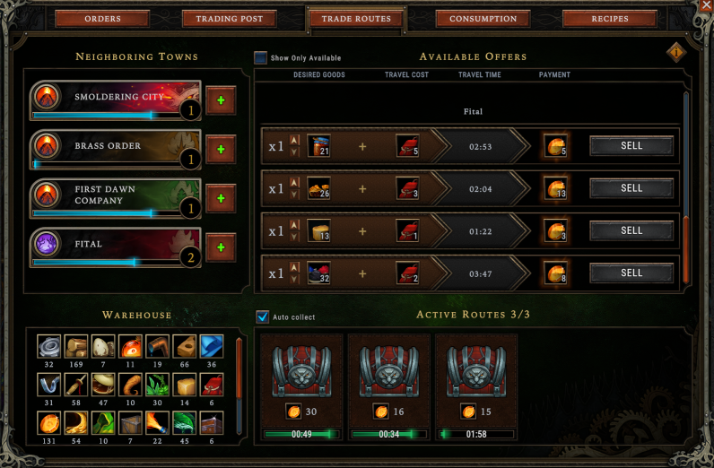Click the payment amber icon showing 13
The height and width of the screenshot is (468, 714).
pyautogui.click(x=555, y=188)
